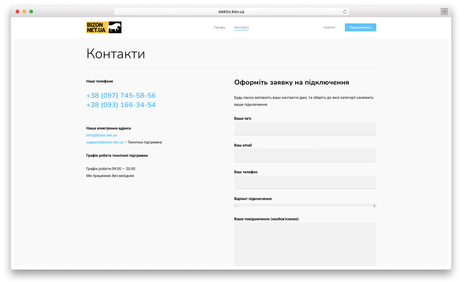Image resolution: width=464 pixels, height=282 pixels.
Task: Call the +38 (097) 745-58-56 phone number
Action: (x=121, y=96)
